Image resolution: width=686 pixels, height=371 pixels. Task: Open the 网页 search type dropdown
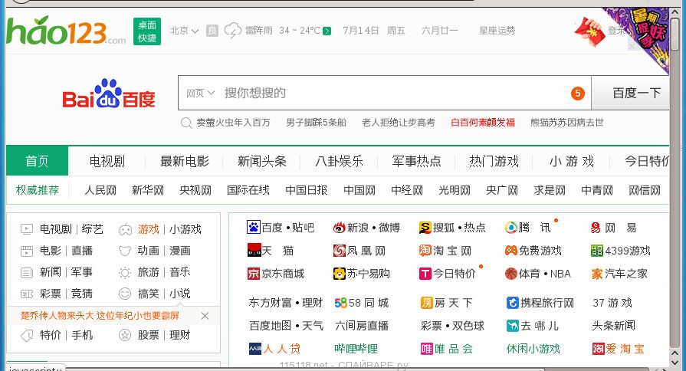[x=200, y=94]
